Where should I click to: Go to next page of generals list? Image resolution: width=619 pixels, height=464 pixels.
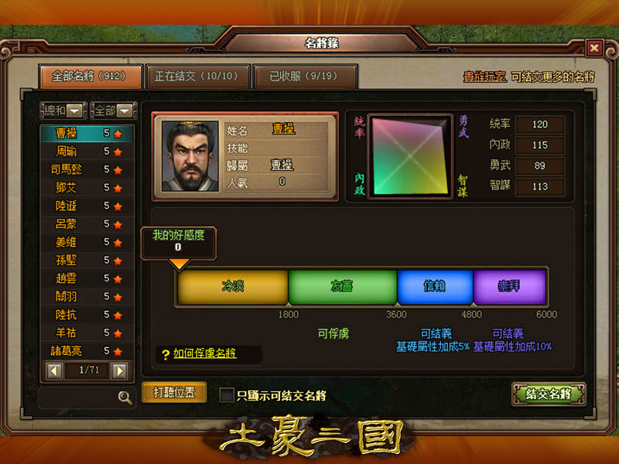coord(120,370)
